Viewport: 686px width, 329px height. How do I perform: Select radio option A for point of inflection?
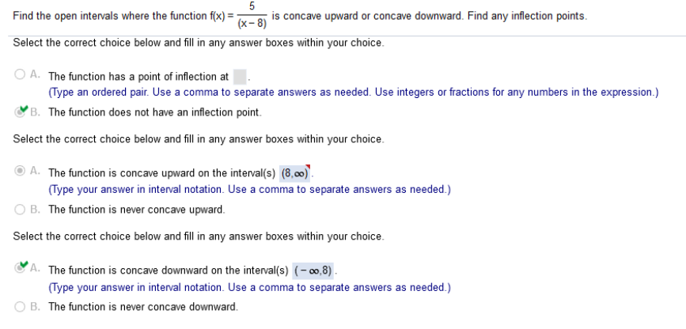[x=20, y=75]
